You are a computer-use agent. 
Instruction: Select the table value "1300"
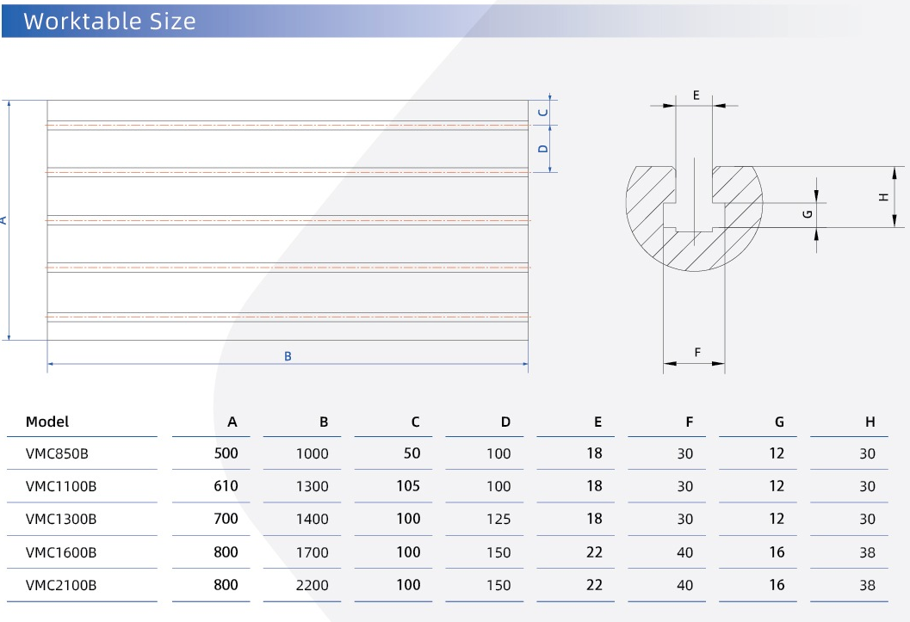pyautogui.click(x=313, y=486)
